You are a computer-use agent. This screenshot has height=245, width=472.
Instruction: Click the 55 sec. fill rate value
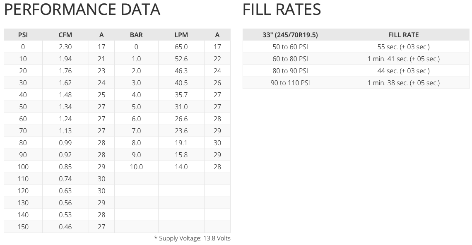[403, 47]
